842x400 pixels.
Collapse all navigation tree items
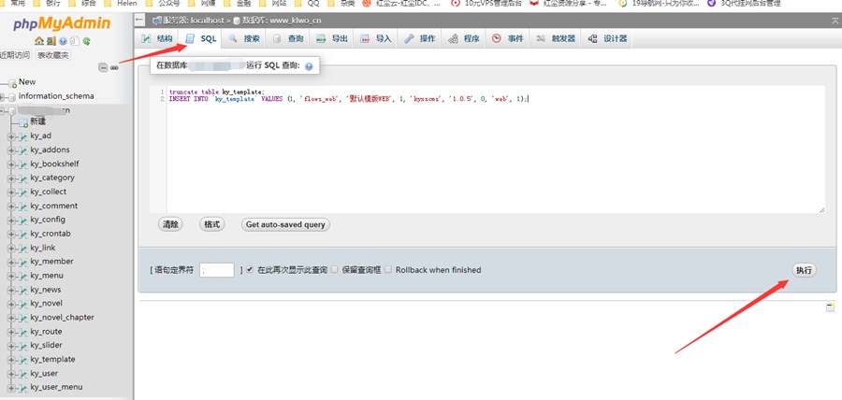(103, 67)
